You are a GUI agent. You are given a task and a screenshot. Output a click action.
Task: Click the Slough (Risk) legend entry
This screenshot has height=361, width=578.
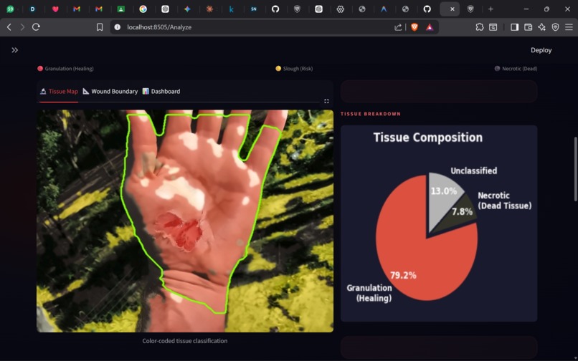(x=294, y=69)
